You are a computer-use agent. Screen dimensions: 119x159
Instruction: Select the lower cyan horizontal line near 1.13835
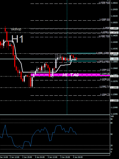82,61
